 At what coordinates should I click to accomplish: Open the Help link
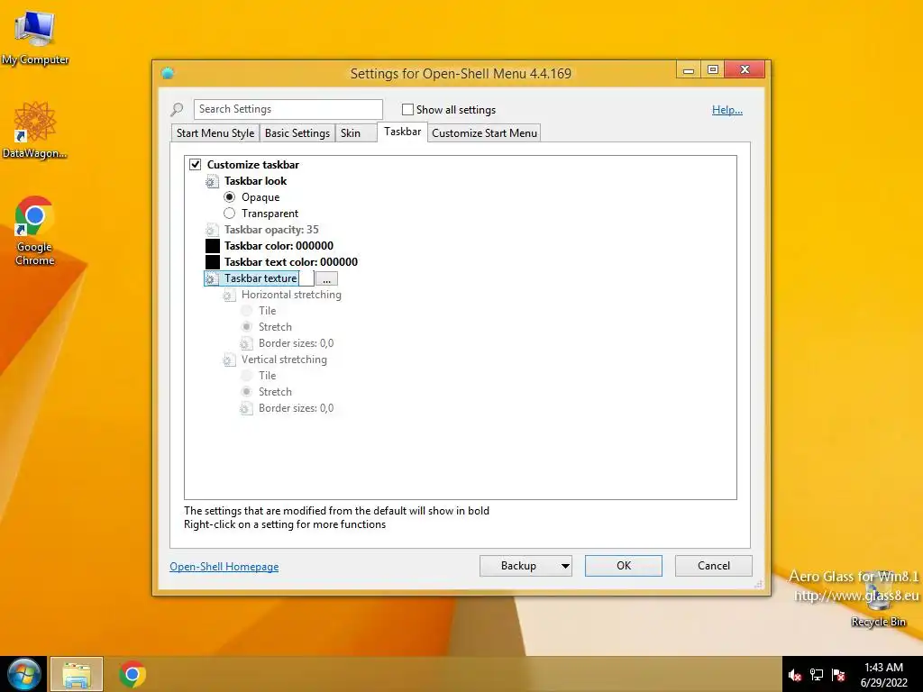(727, 109)
